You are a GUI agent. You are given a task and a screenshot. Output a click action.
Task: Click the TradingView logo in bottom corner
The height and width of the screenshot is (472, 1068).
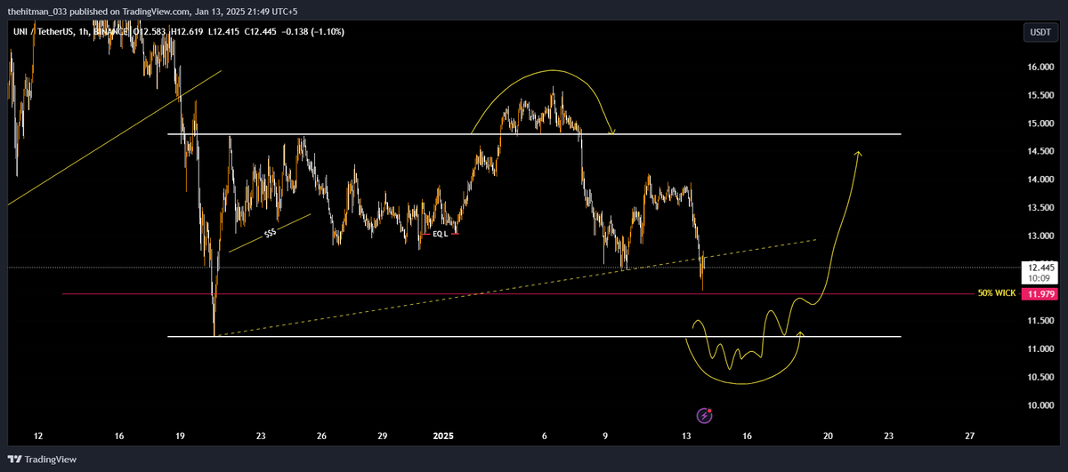pyautogui.click(x=42, y=460)
